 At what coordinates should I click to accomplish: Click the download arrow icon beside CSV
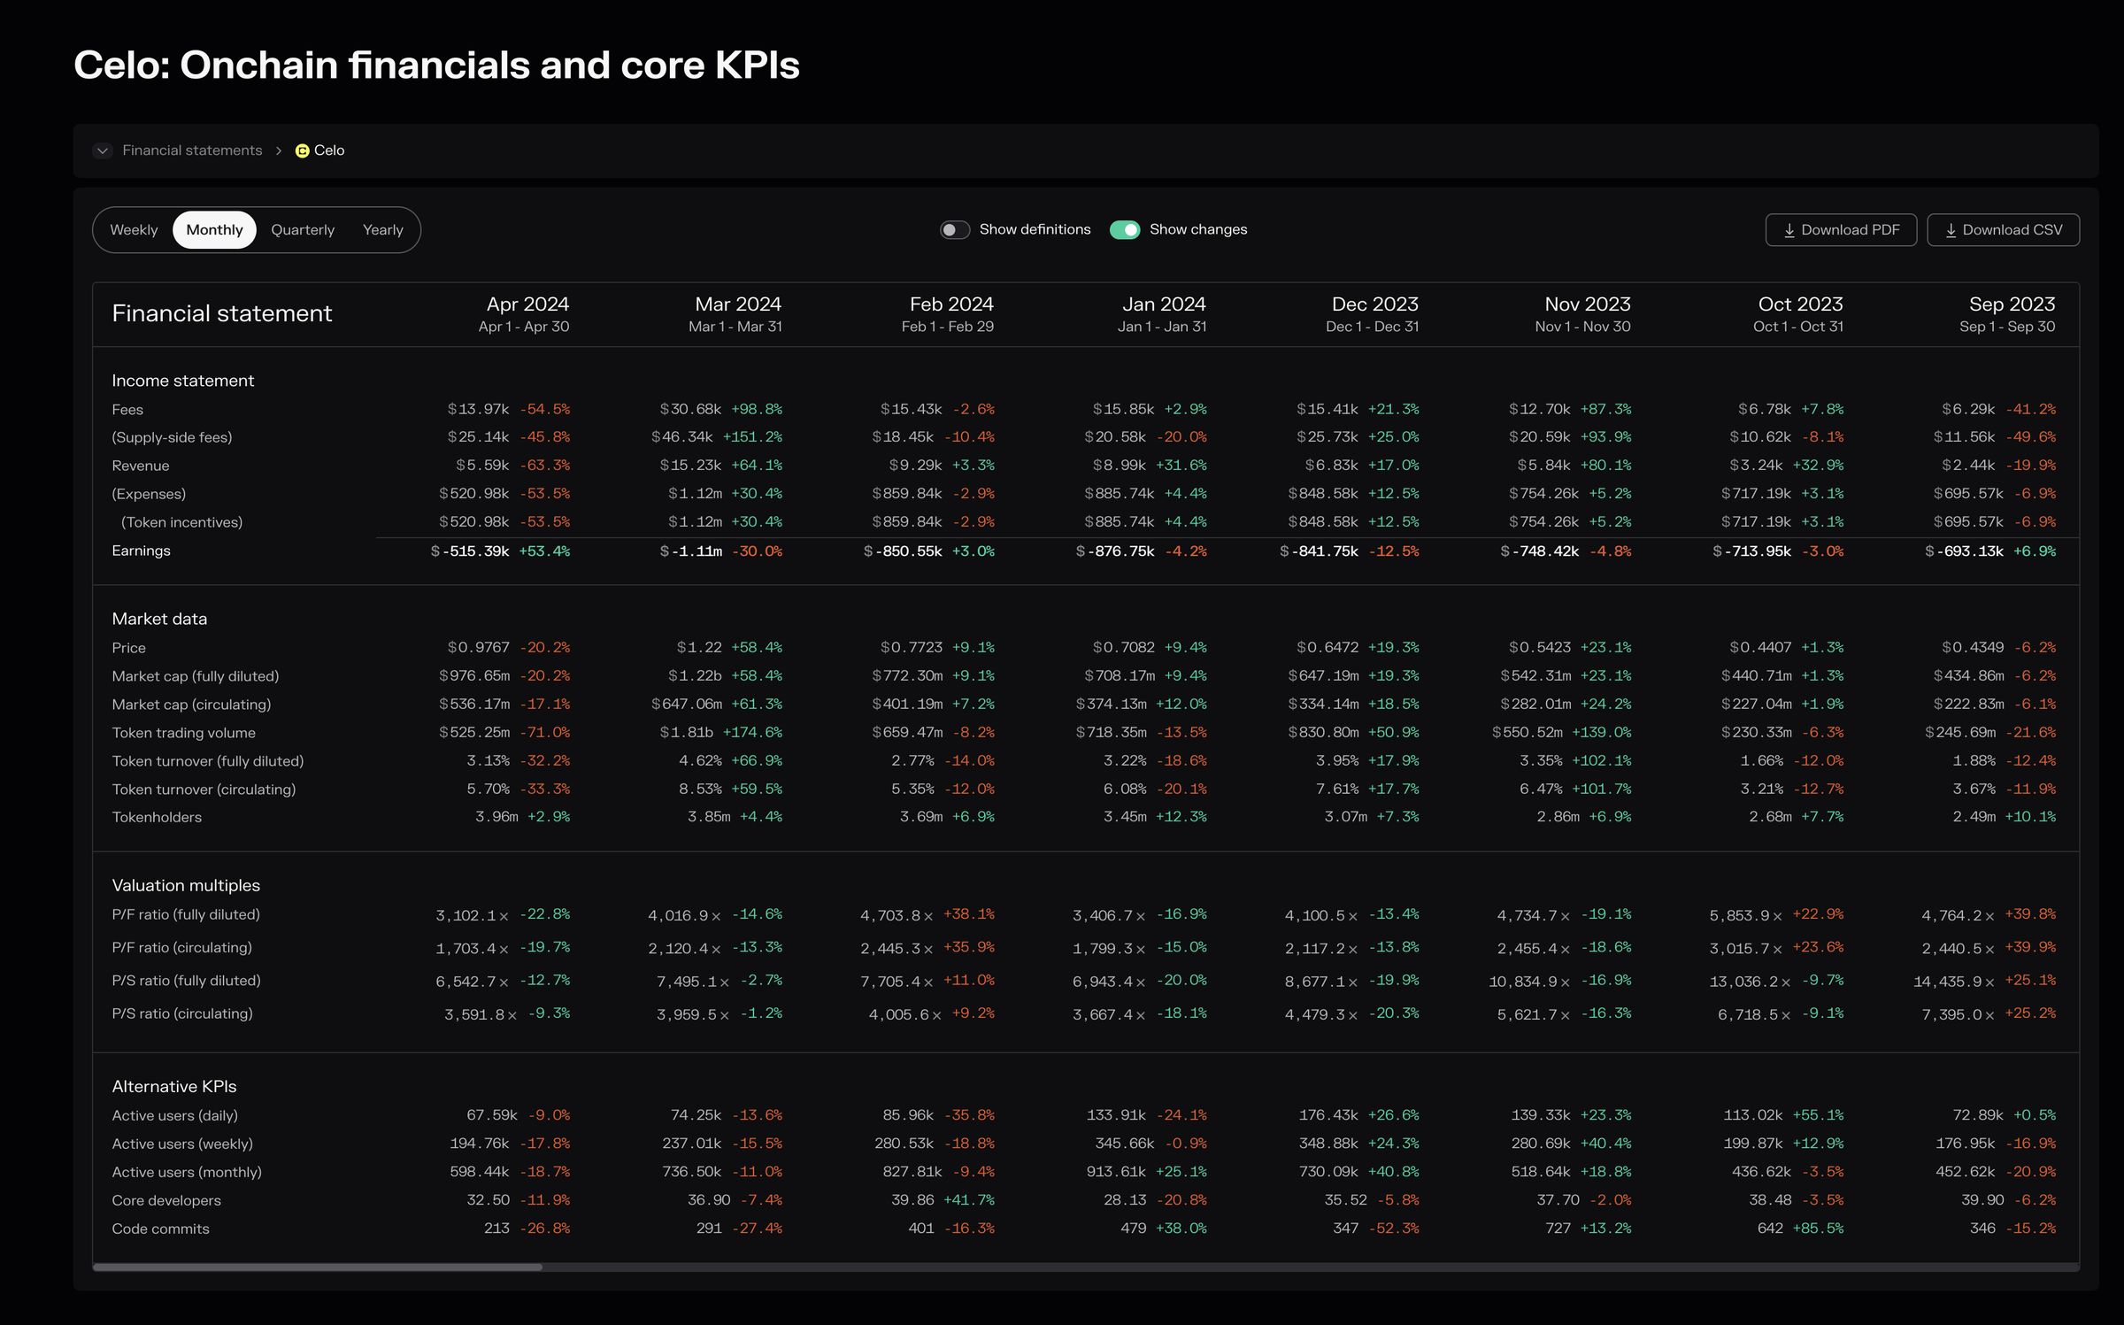(x=1951, y=230)
